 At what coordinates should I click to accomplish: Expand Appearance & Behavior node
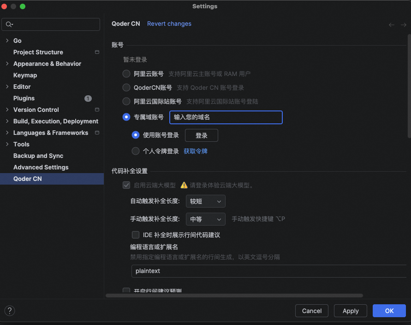pyautogui.click(x=7, y=64)
